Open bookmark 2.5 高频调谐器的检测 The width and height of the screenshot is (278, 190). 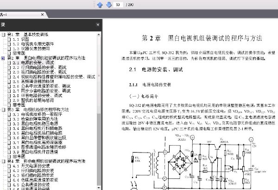tap(33, 81)
